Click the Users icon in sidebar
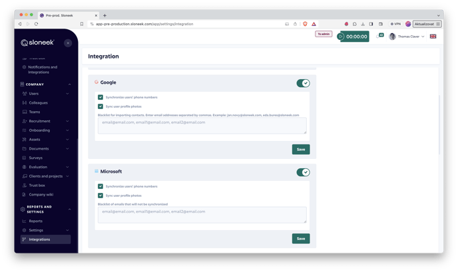The image size is (458, 272). [x=25, y=94]
